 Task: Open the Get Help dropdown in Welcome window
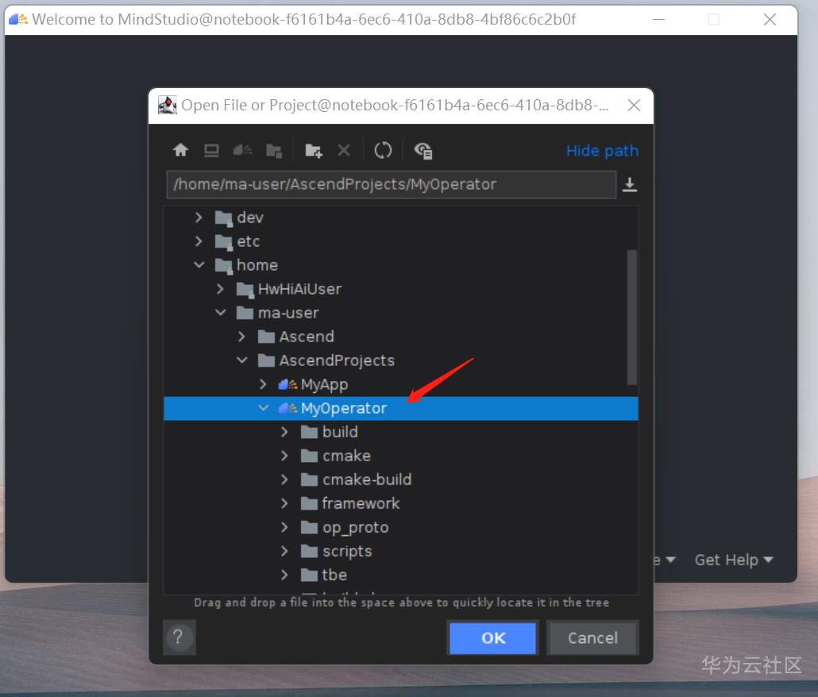(x=734, y=560)
